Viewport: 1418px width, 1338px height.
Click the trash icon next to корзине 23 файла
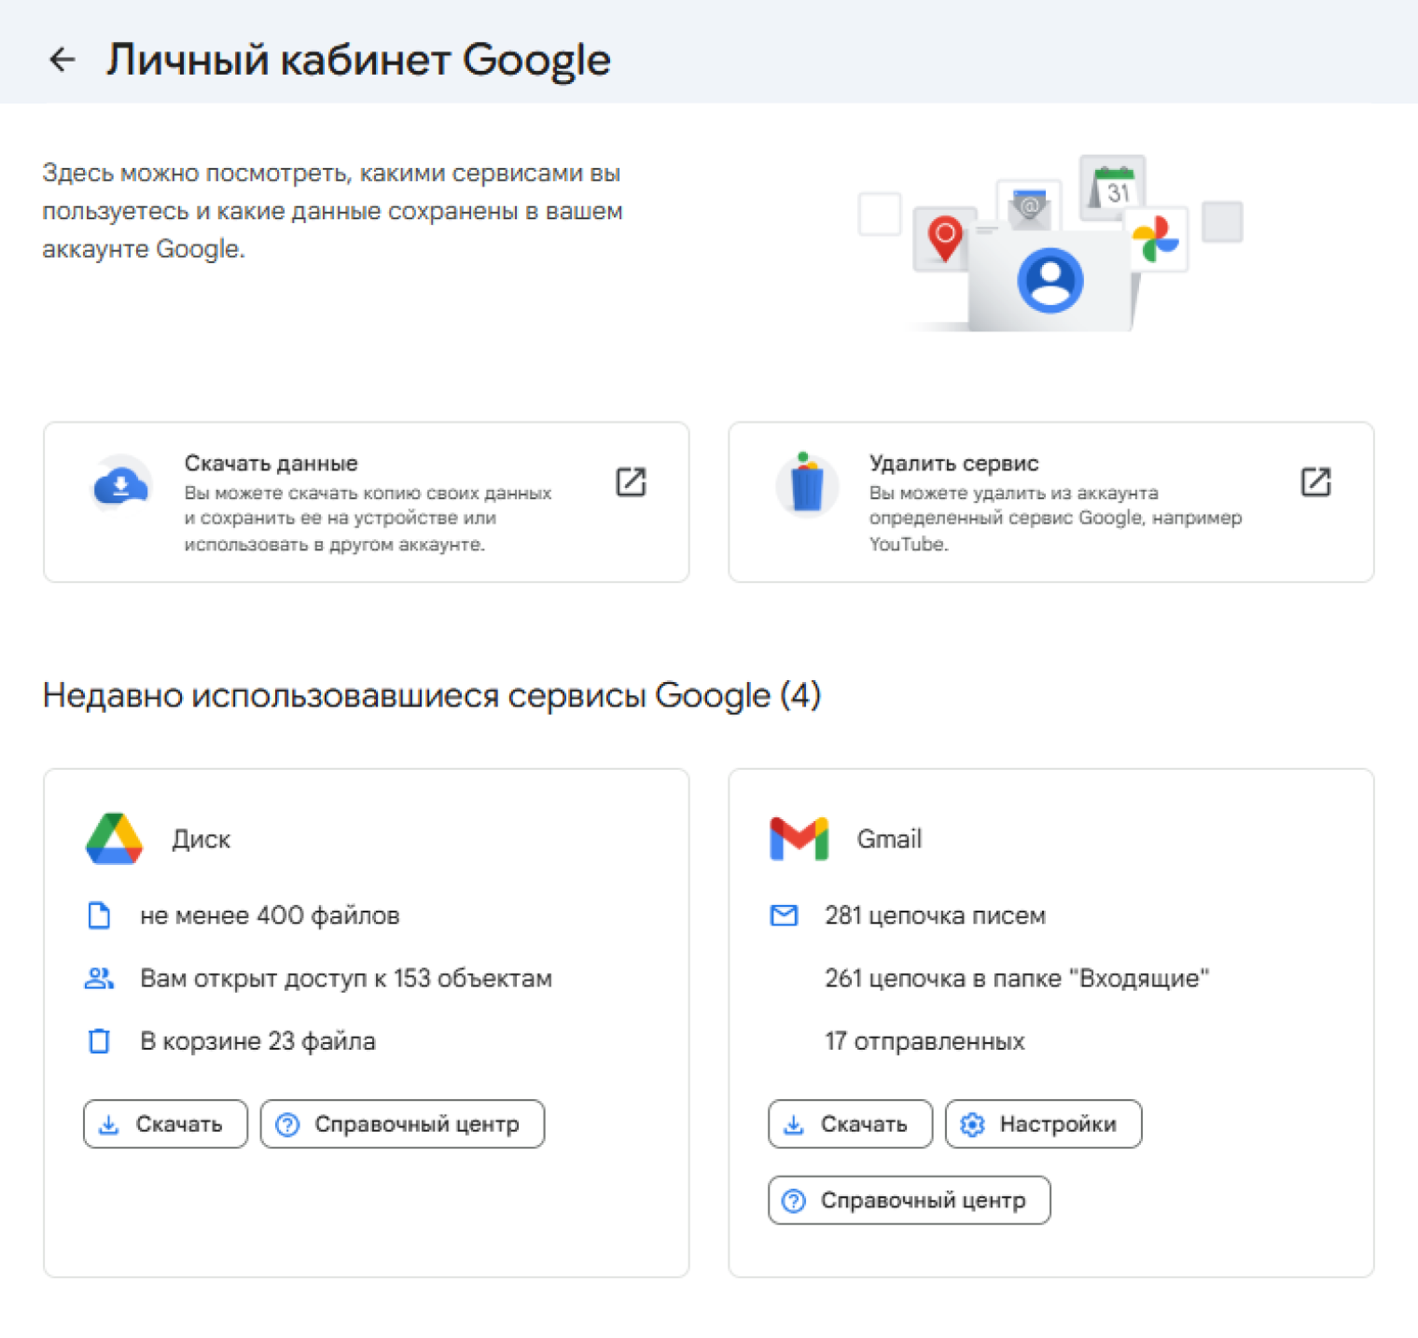[99, 1042]
